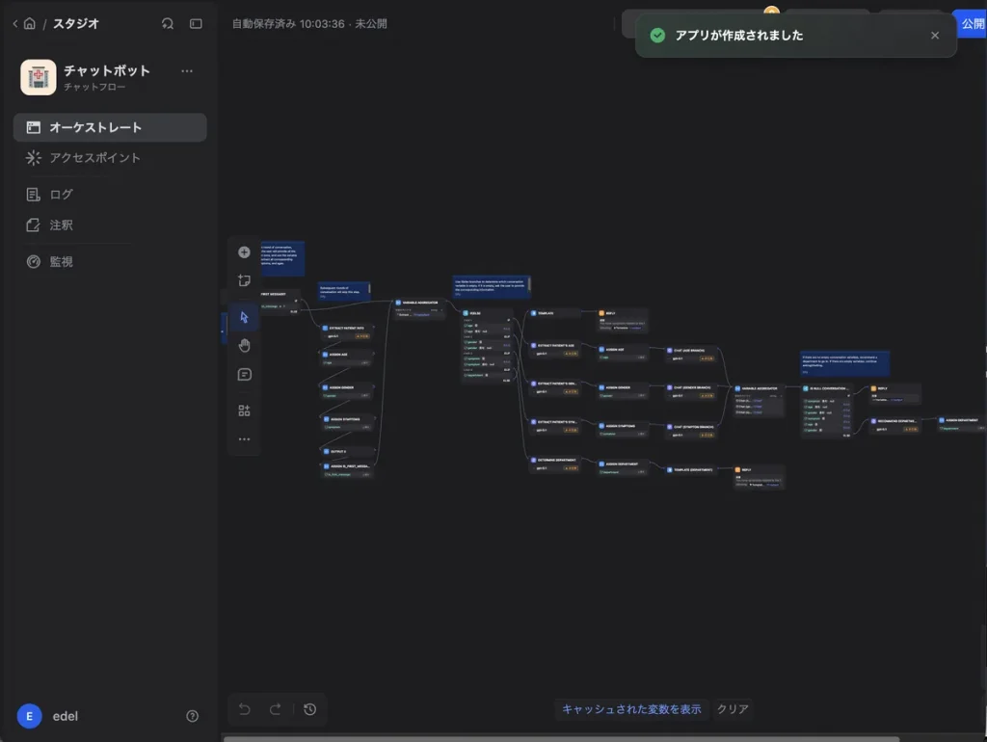Image resolution: width=987 pixels, height=742 pixels.
Task: Select the comment tool icon
Action: pos(244,375)
